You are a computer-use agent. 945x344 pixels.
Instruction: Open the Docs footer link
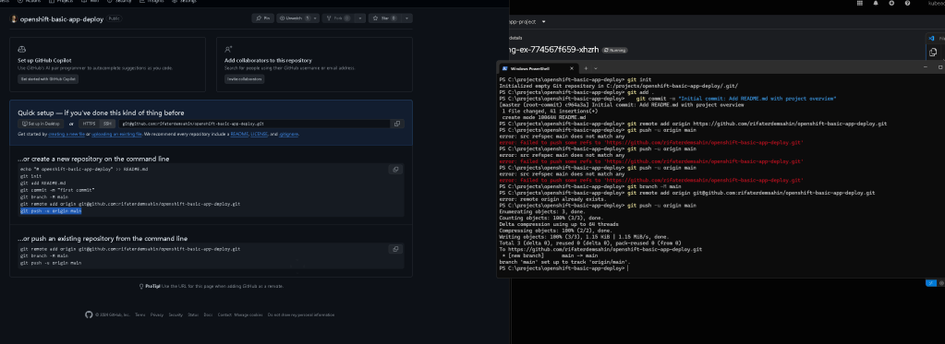click(208, 314)
